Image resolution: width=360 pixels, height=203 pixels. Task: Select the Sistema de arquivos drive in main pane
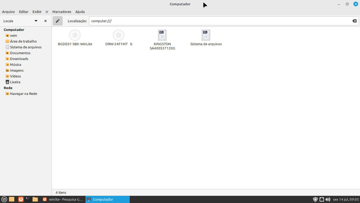[206, 35]
